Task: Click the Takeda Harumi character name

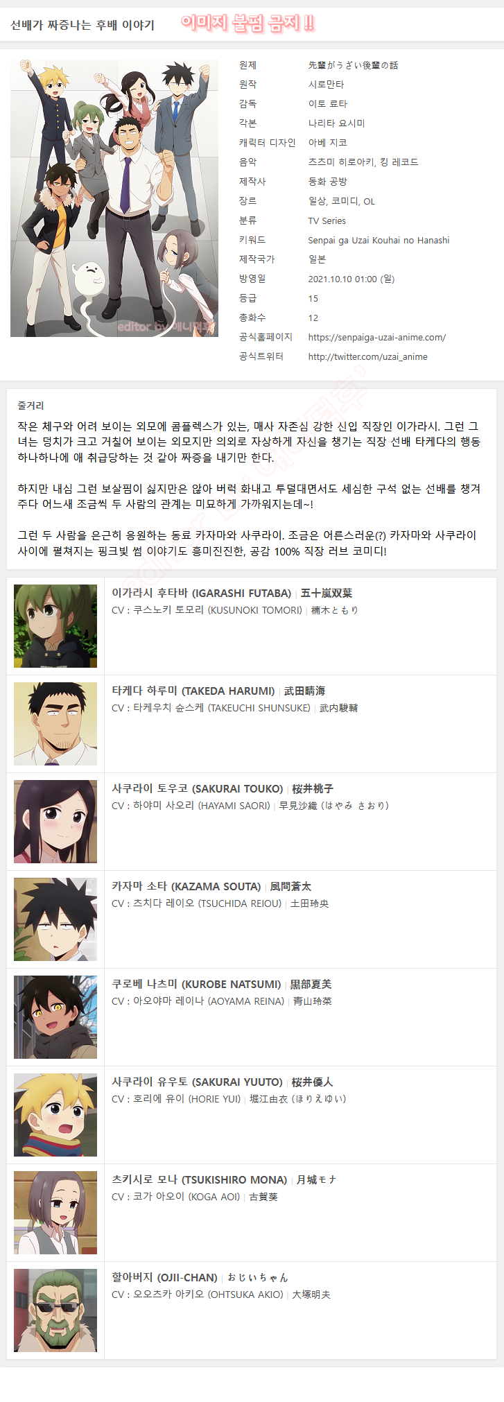Action: (x=193, y=691)
